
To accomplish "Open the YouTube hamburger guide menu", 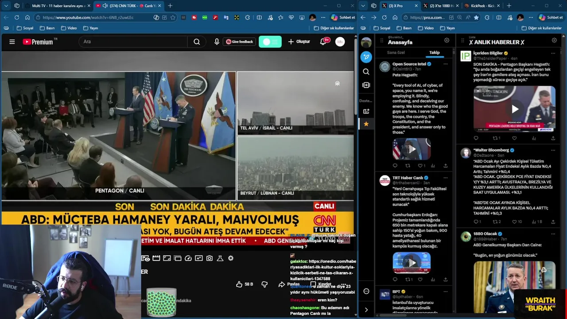I will pos(12,42).
